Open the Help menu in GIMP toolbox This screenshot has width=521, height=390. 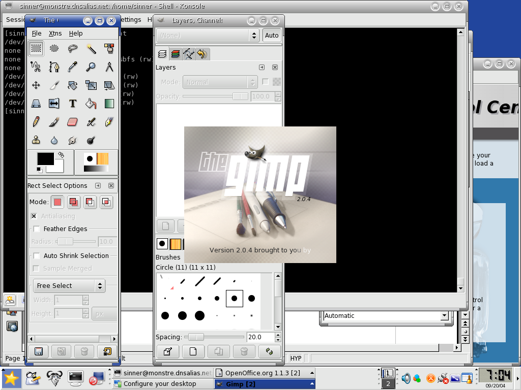tap(76, 34)
